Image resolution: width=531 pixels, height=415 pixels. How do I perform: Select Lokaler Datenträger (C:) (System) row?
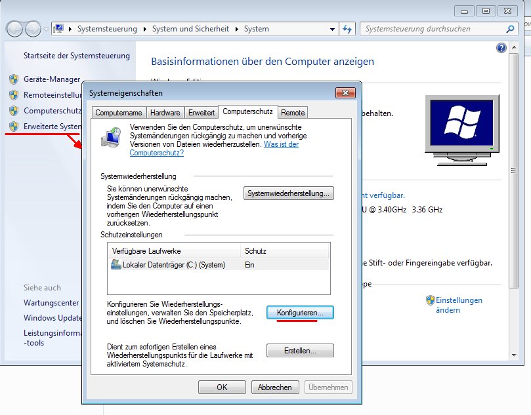click(x=219, y=264)
